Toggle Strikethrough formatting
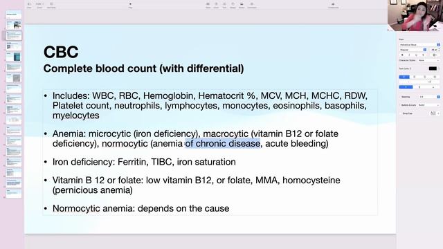The width and height of the screenshot is (443, 249). (423, 55)
